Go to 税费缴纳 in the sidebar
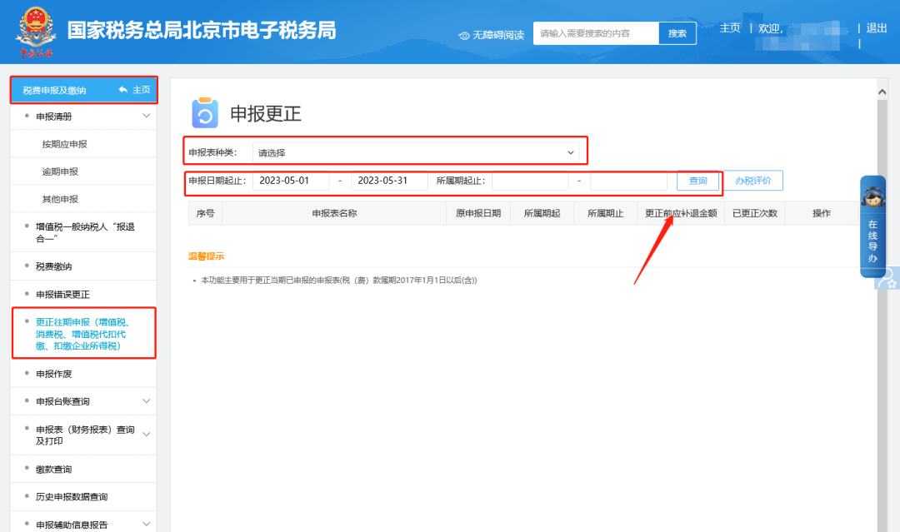Viewport: 900px width, 532px height. click(x=53, y=266)
